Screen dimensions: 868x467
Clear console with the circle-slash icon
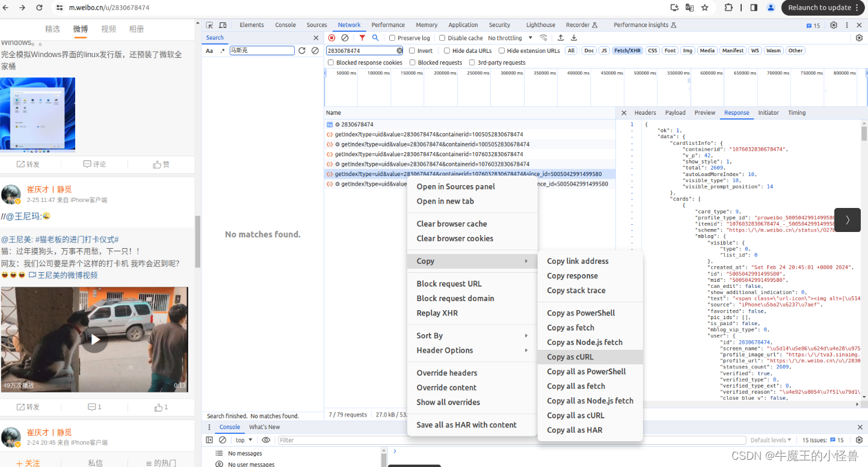222,440
